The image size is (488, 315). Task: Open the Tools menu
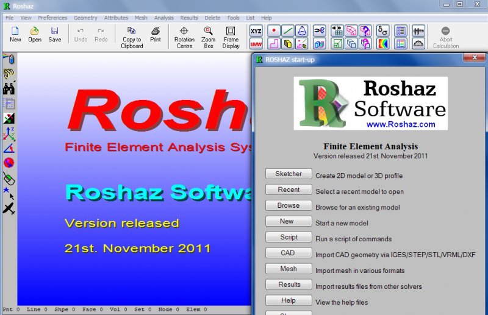233,18
